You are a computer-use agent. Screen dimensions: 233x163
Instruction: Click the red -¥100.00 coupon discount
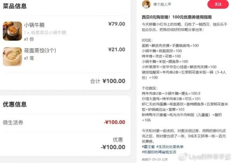pyautogui.click(x=114, y=122)
